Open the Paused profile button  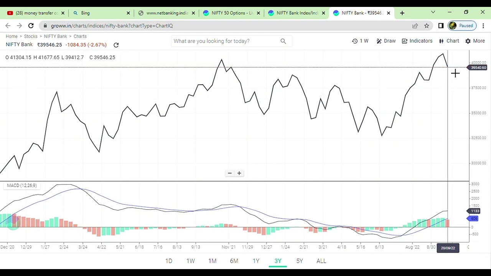pos(461,26)
